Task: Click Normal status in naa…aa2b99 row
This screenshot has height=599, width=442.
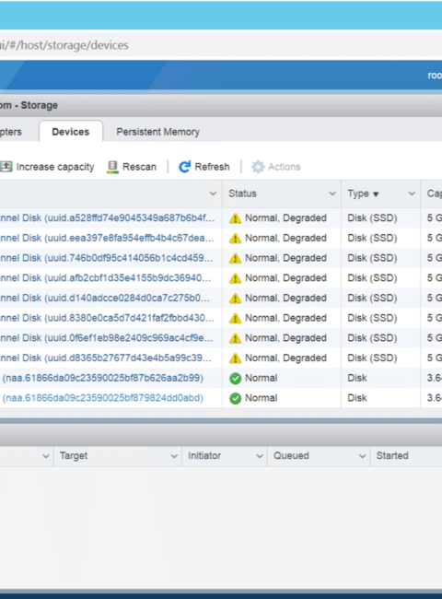Action: [x=262, y=378]
